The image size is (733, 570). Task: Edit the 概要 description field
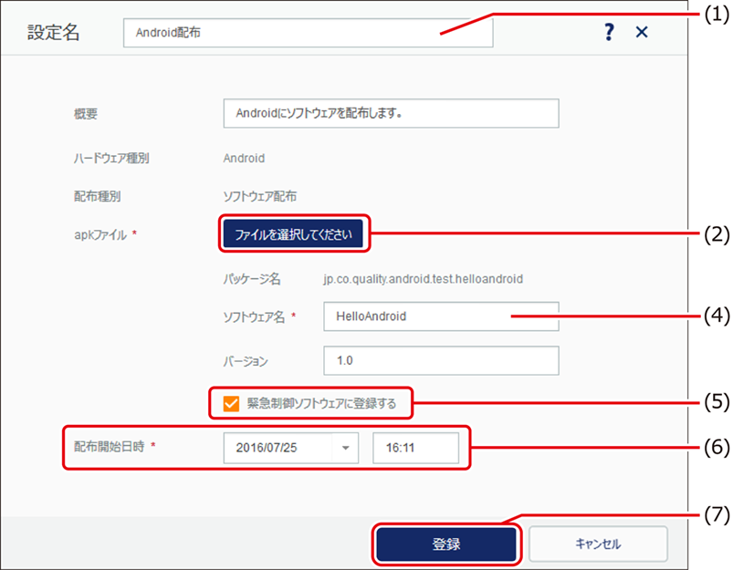tap(391, 113)
